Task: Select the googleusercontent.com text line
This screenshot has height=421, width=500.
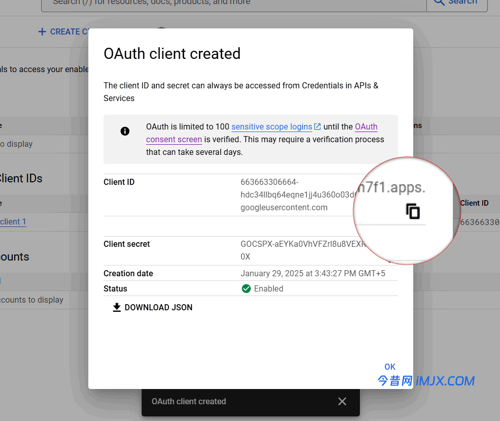Action: (x=284, y=208)
